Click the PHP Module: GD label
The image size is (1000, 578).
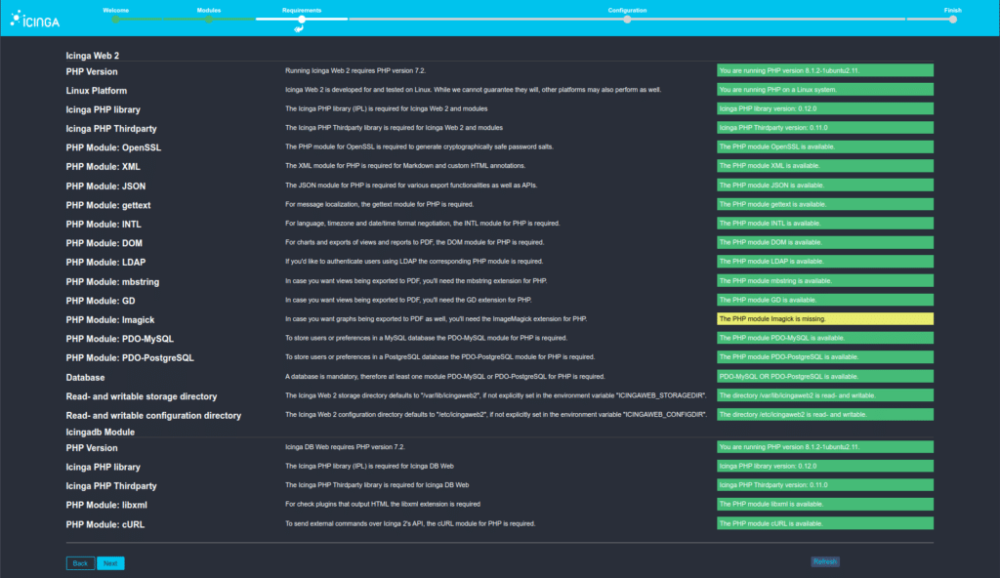(101, 301)
